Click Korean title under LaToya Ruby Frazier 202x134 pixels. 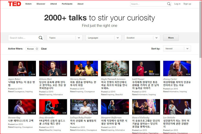(x=83, y=122)
